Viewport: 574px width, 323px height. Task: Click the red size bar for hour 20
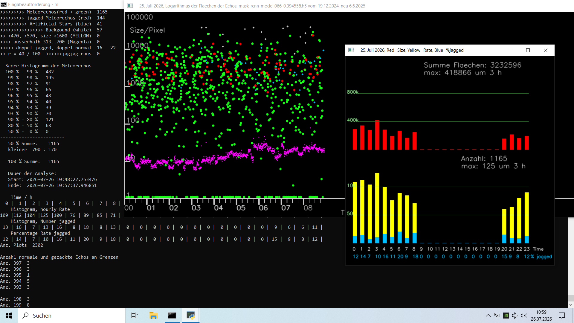tap(504, 144)
